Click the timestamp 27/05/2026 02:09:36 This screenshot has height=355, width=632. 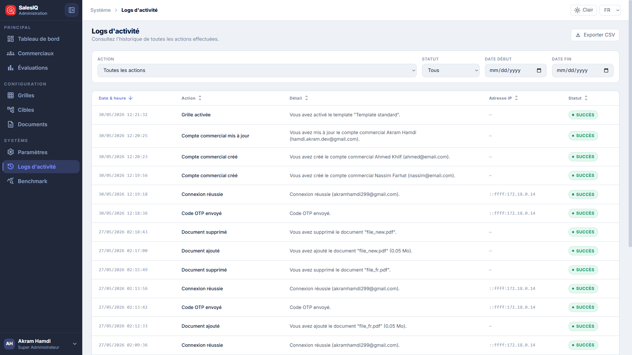123,345
